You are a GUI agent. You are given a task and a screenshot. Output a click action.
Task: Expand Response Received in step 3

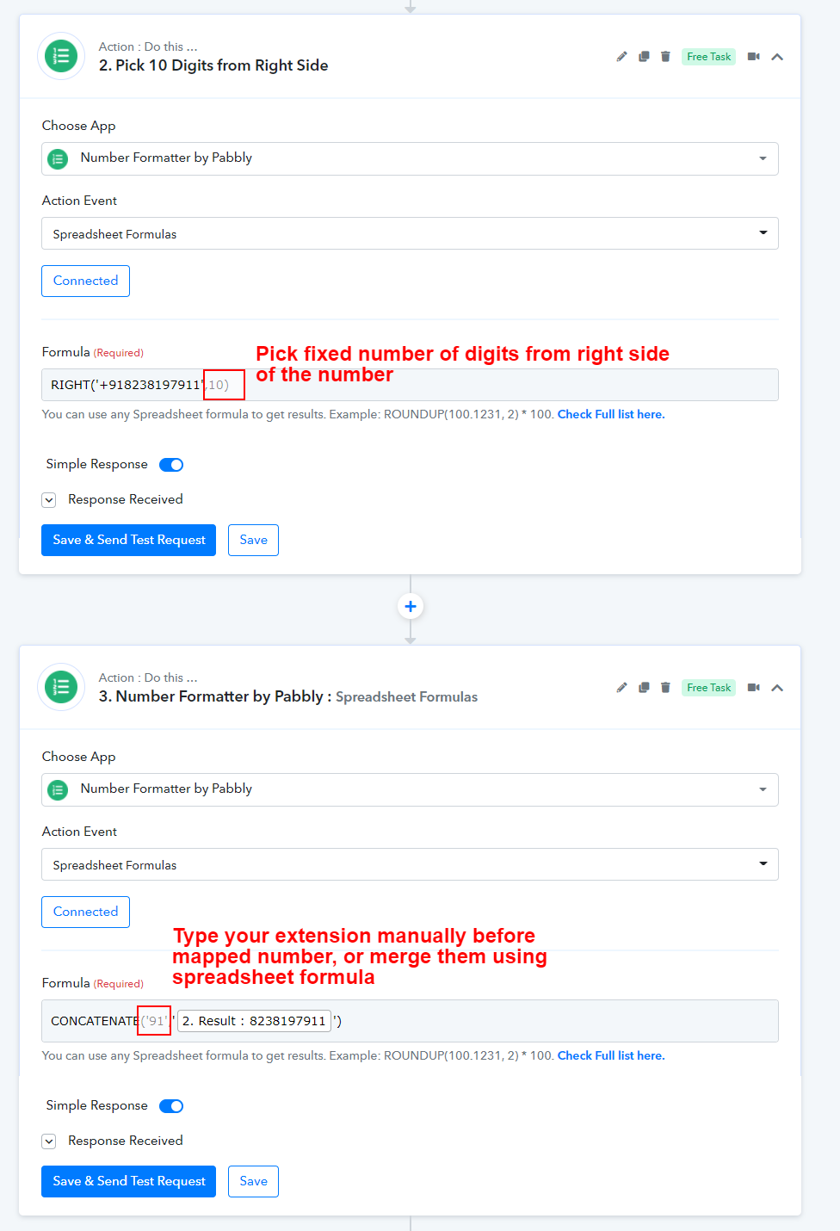49,1141
